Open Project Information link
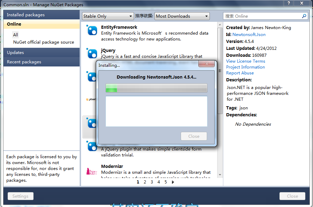313x207 pixels. [x=245, y=67]
